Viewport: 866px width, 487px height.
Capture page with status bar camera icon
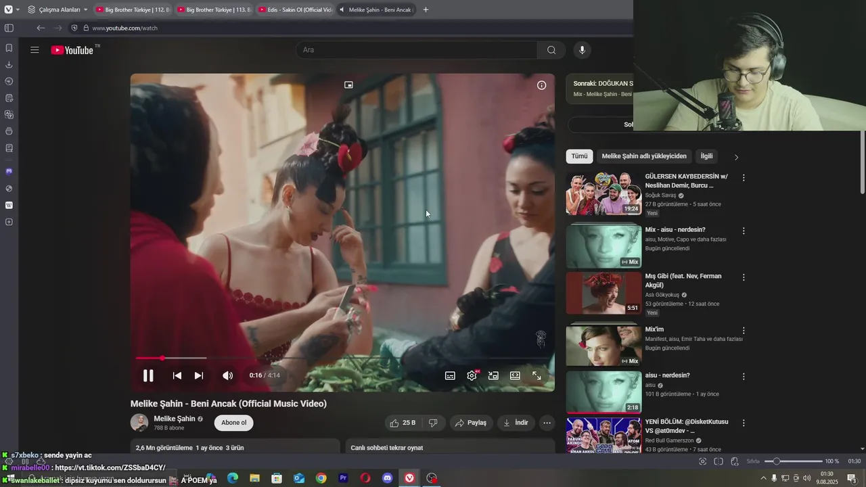coord(702,461)
